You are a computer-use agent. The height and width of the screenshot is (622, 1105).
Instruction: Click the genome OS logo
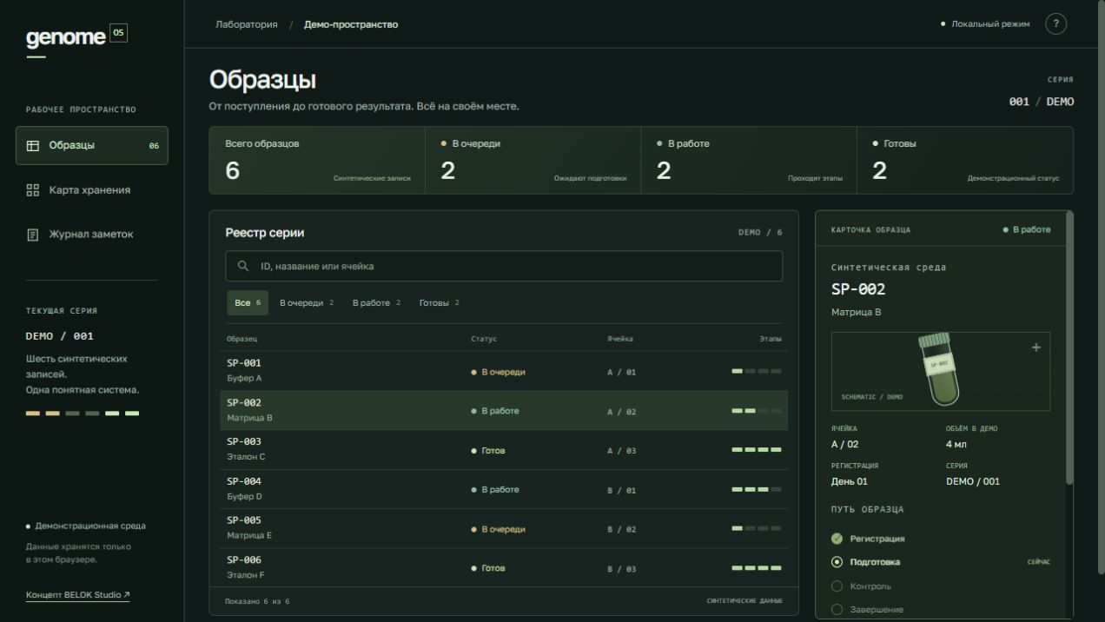pyautogui.click(x=76, y=36)
